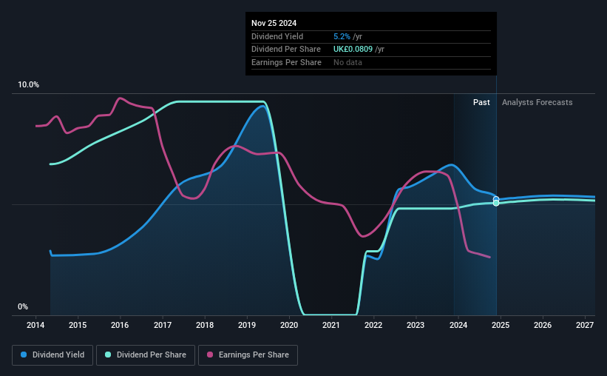Click the 2026 x-axis label
The width and height of the screenshot is (607, 376).
543,325
